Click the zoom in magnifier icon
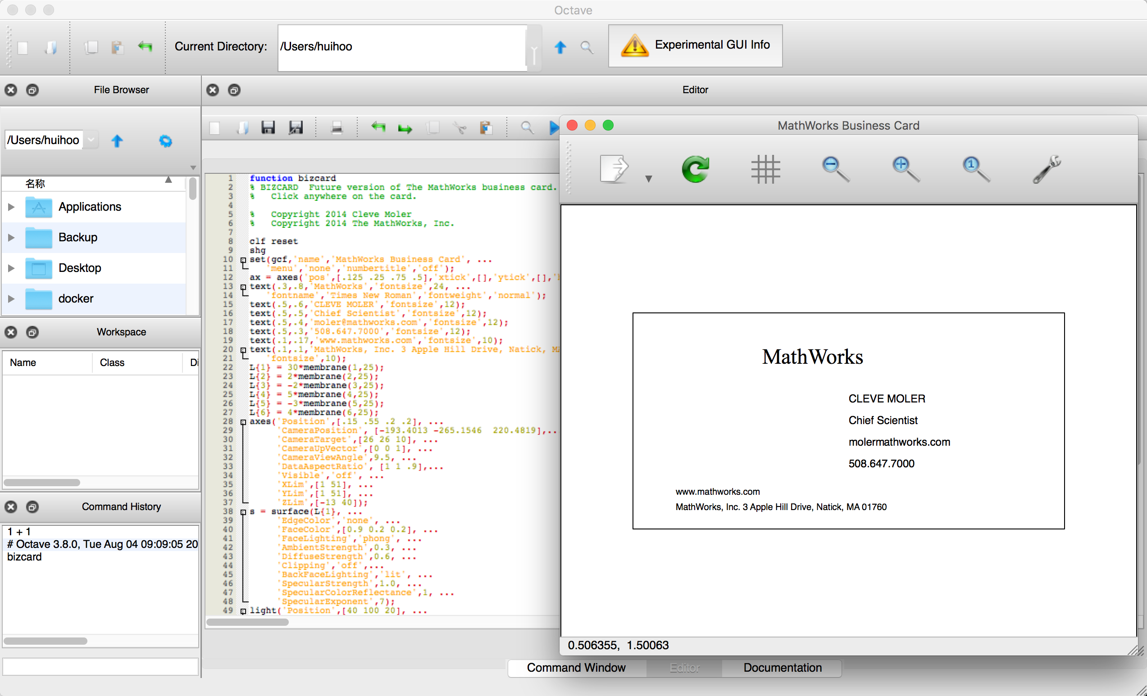This screenshot has width=1147, height=696. coord(905,169)
